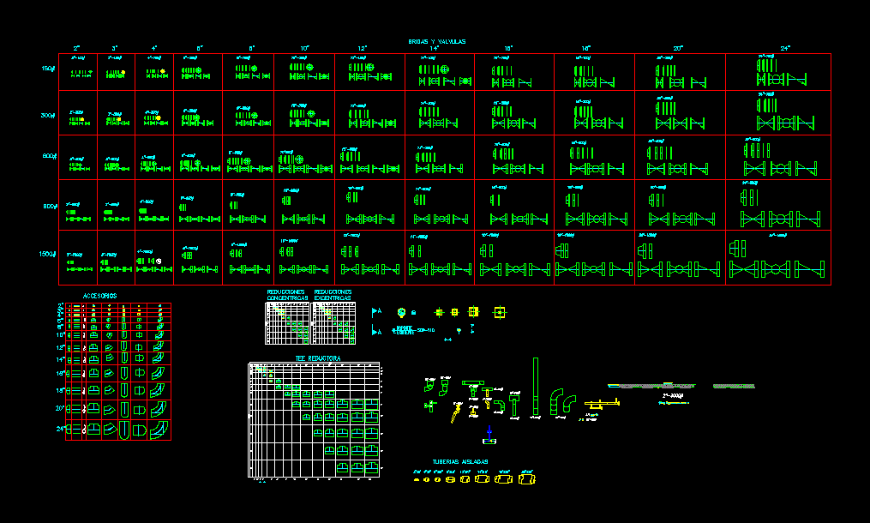The image size is (870, 523).
Task: Click the smallest yellow insulated pipe symbol
Action: pos(417,479)
